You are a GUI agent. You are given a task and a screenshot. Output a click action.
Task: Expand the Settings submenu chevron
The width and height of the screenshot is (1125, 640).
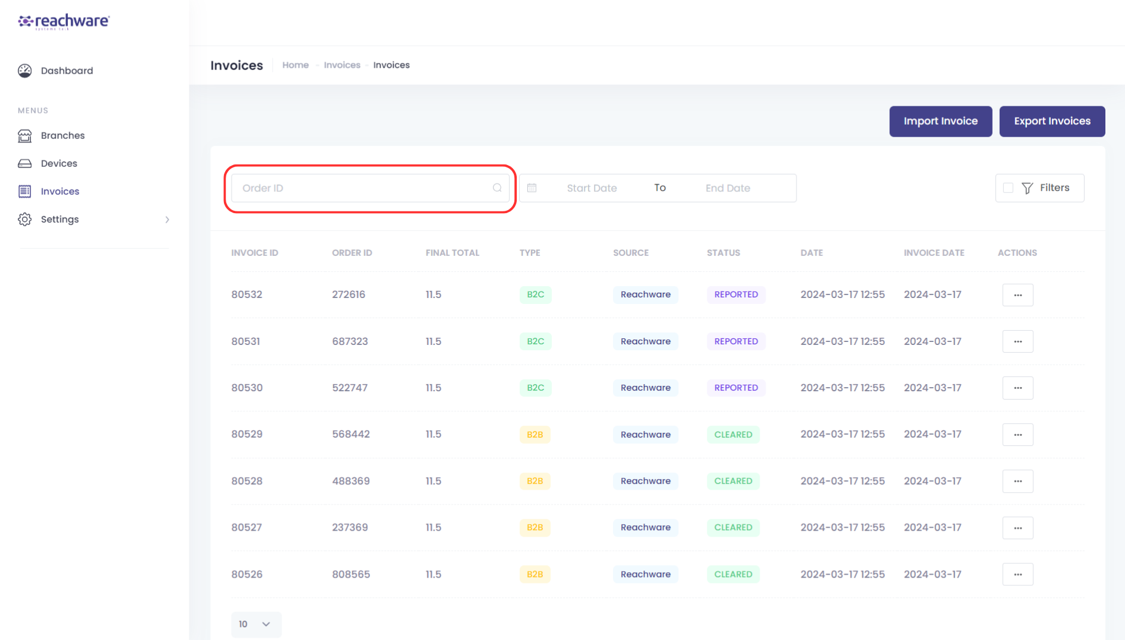168,220
